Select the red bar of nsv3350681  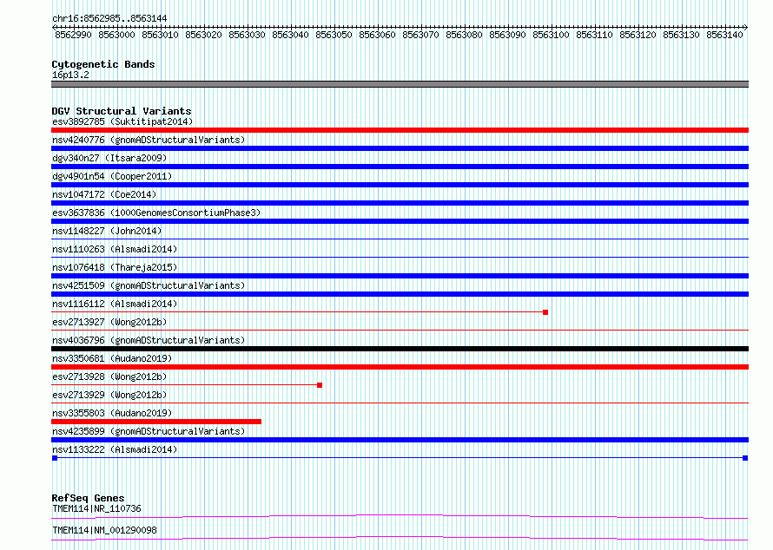click(x=400, y=367)
